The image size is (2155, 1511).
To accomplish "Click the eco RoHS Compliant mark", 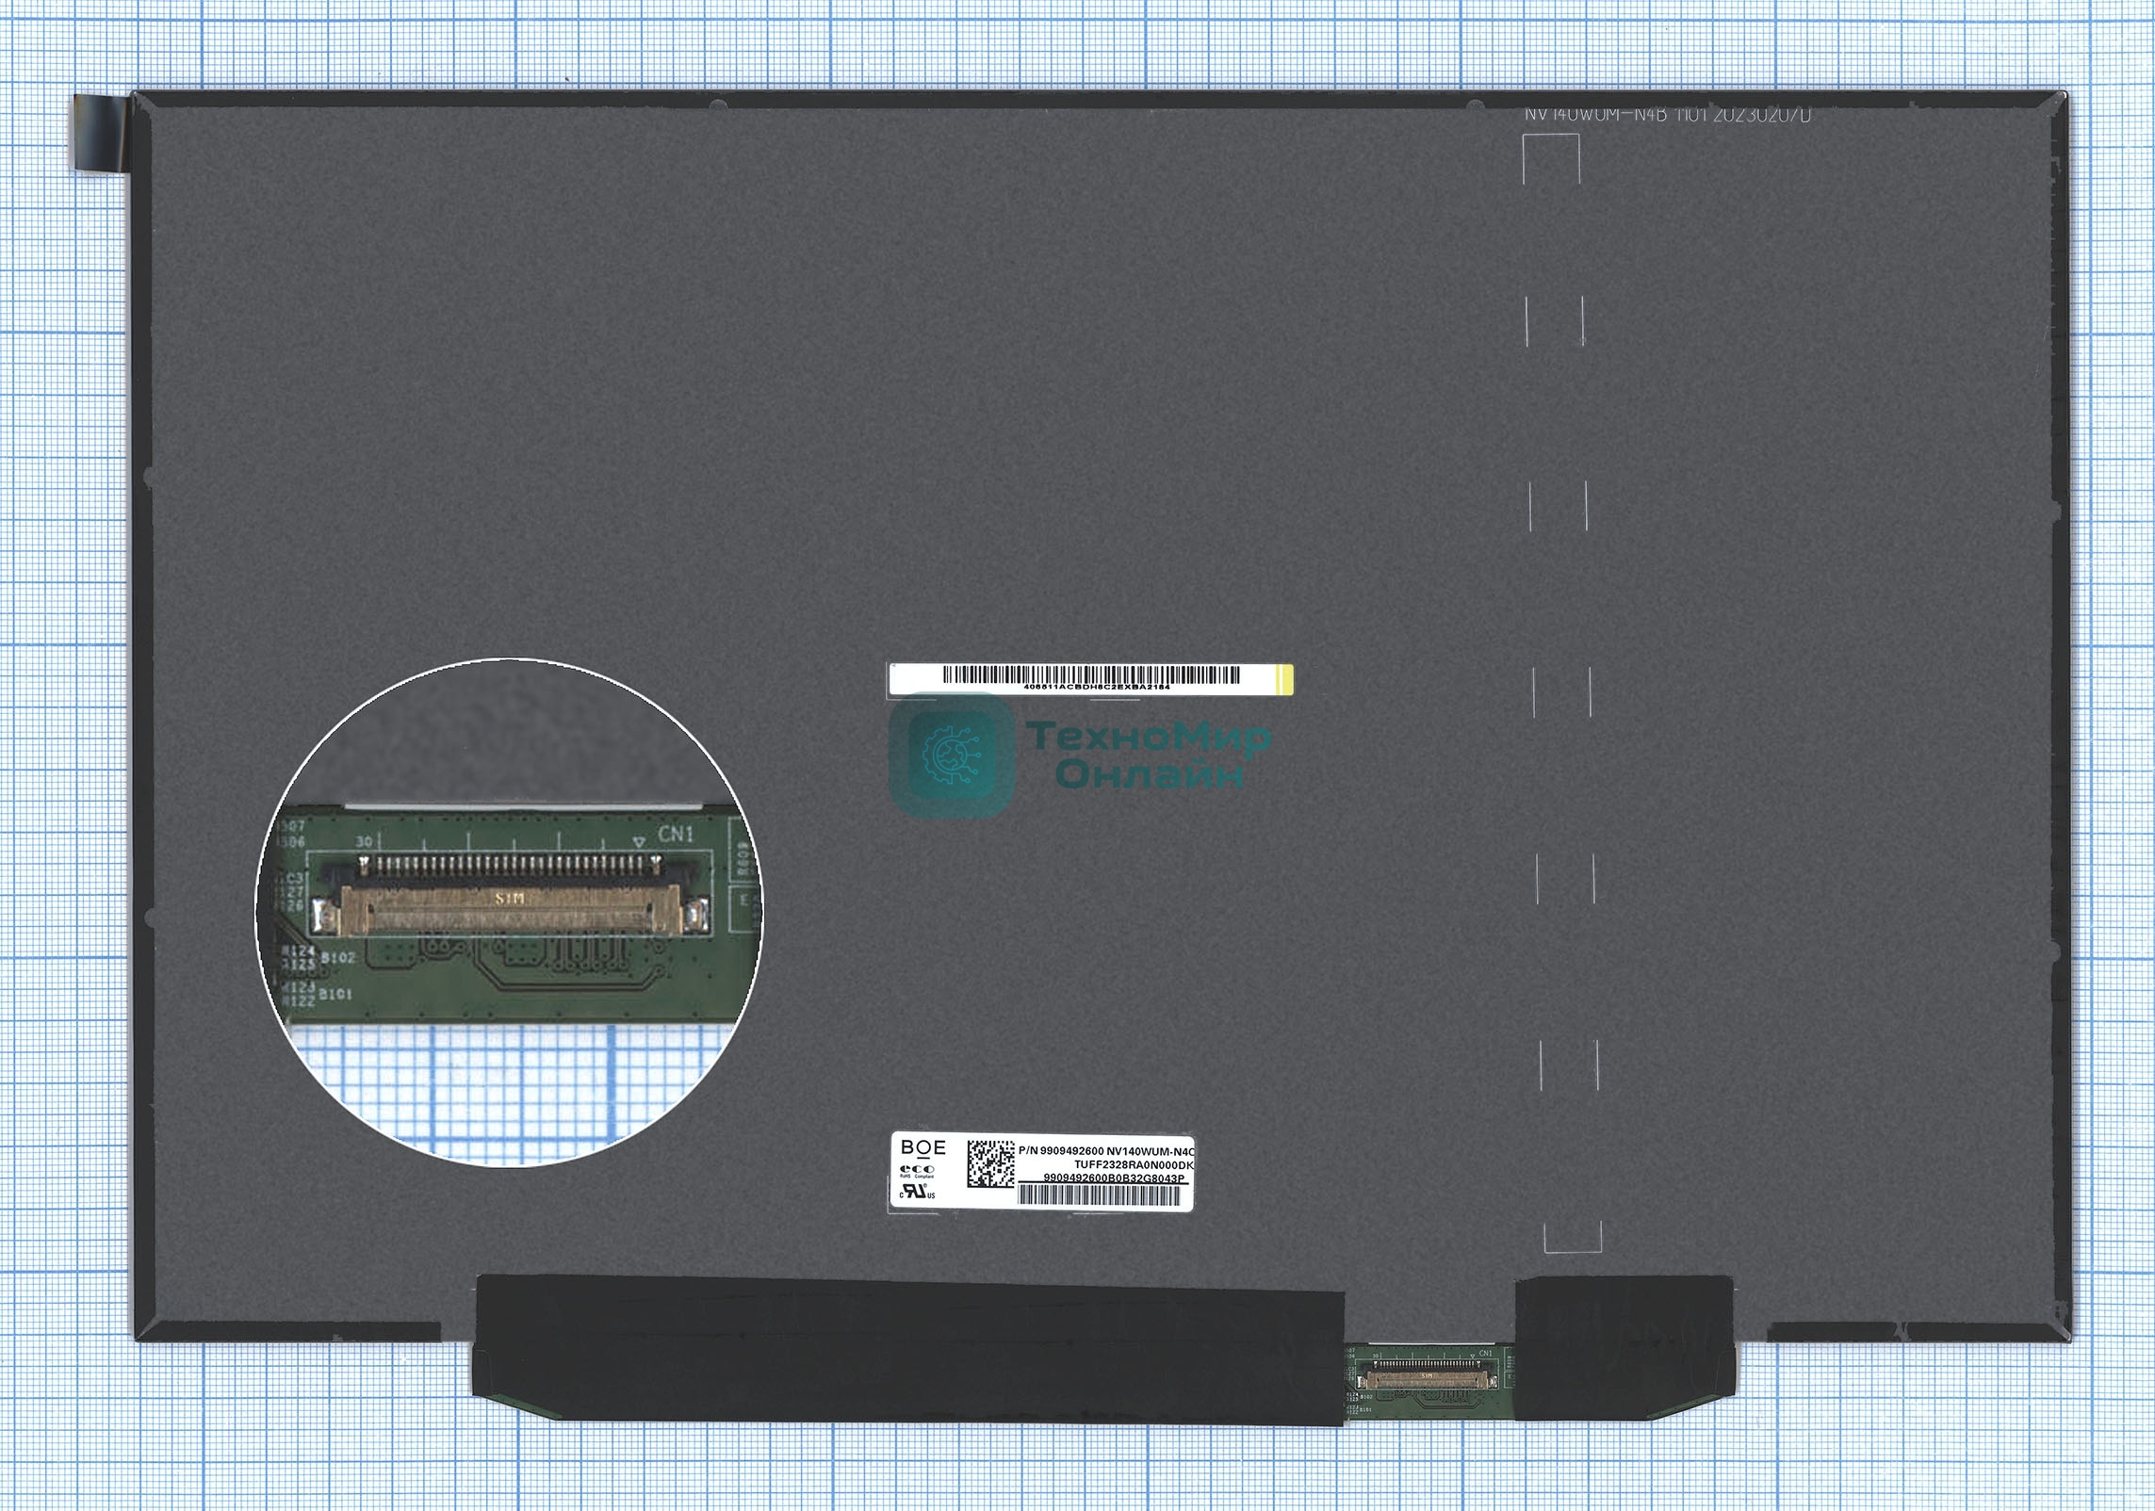I will [x=917, y=1170].
